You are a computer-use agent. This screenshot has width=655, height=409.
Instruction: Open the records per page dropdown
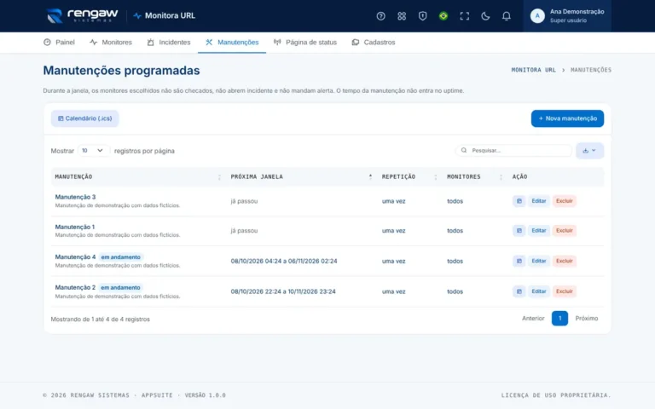tap(93, 151)
